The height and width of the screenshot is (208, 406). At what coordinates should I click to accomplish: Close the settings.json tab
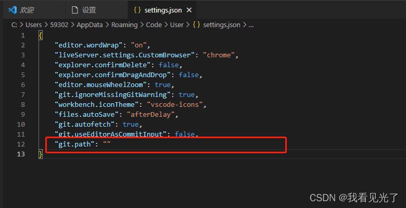coord(189,10)
